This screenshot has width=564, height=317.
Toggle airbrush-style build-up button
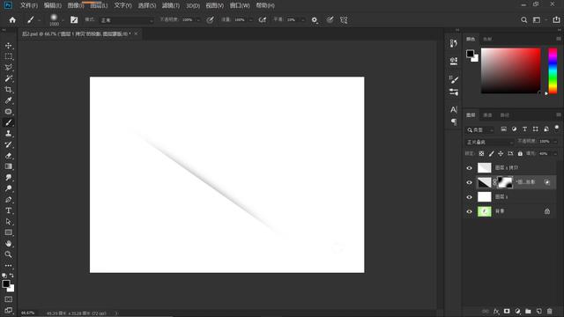tap(263, 20)
